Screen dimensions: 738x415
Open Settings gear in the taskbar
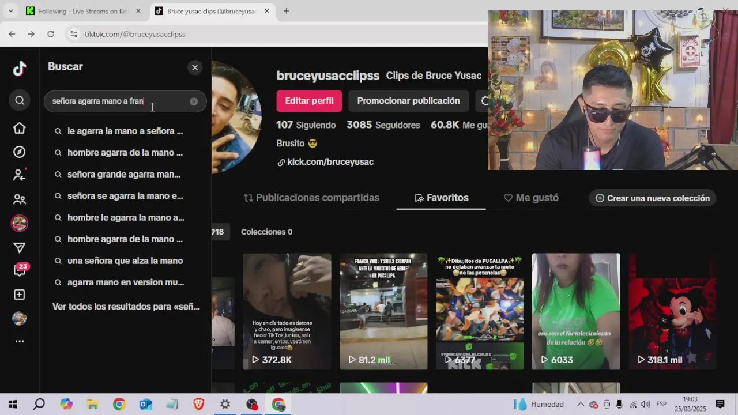pyautogui.click(x=225, y=405)
